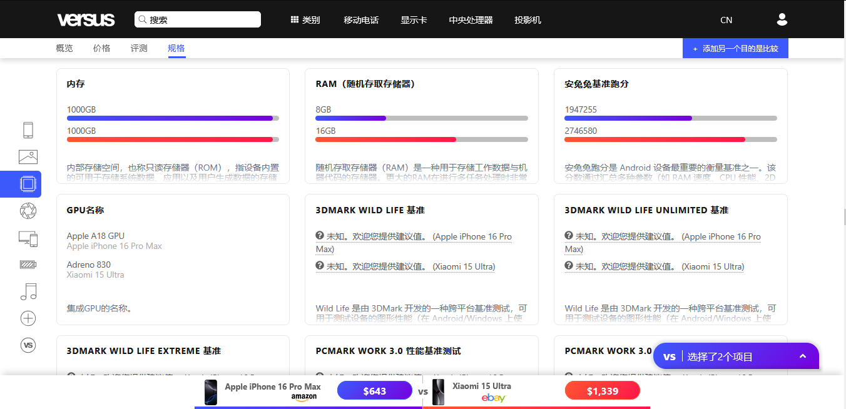
Task: Click the blue 8GB RAM progress bar
Action: (350, 118)
